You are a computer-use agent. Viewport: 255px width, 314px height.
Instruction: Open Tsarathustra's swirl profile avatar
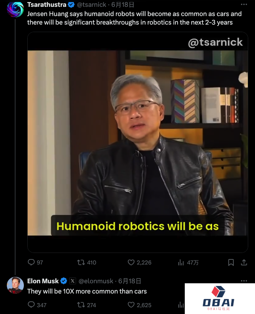(x=15, y=9)
